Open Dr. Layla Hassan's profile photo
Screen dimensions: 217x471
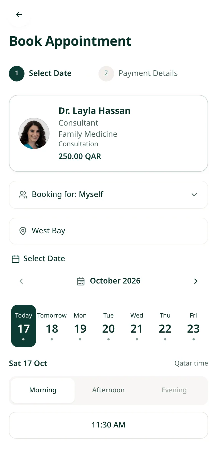pos(34,133)
